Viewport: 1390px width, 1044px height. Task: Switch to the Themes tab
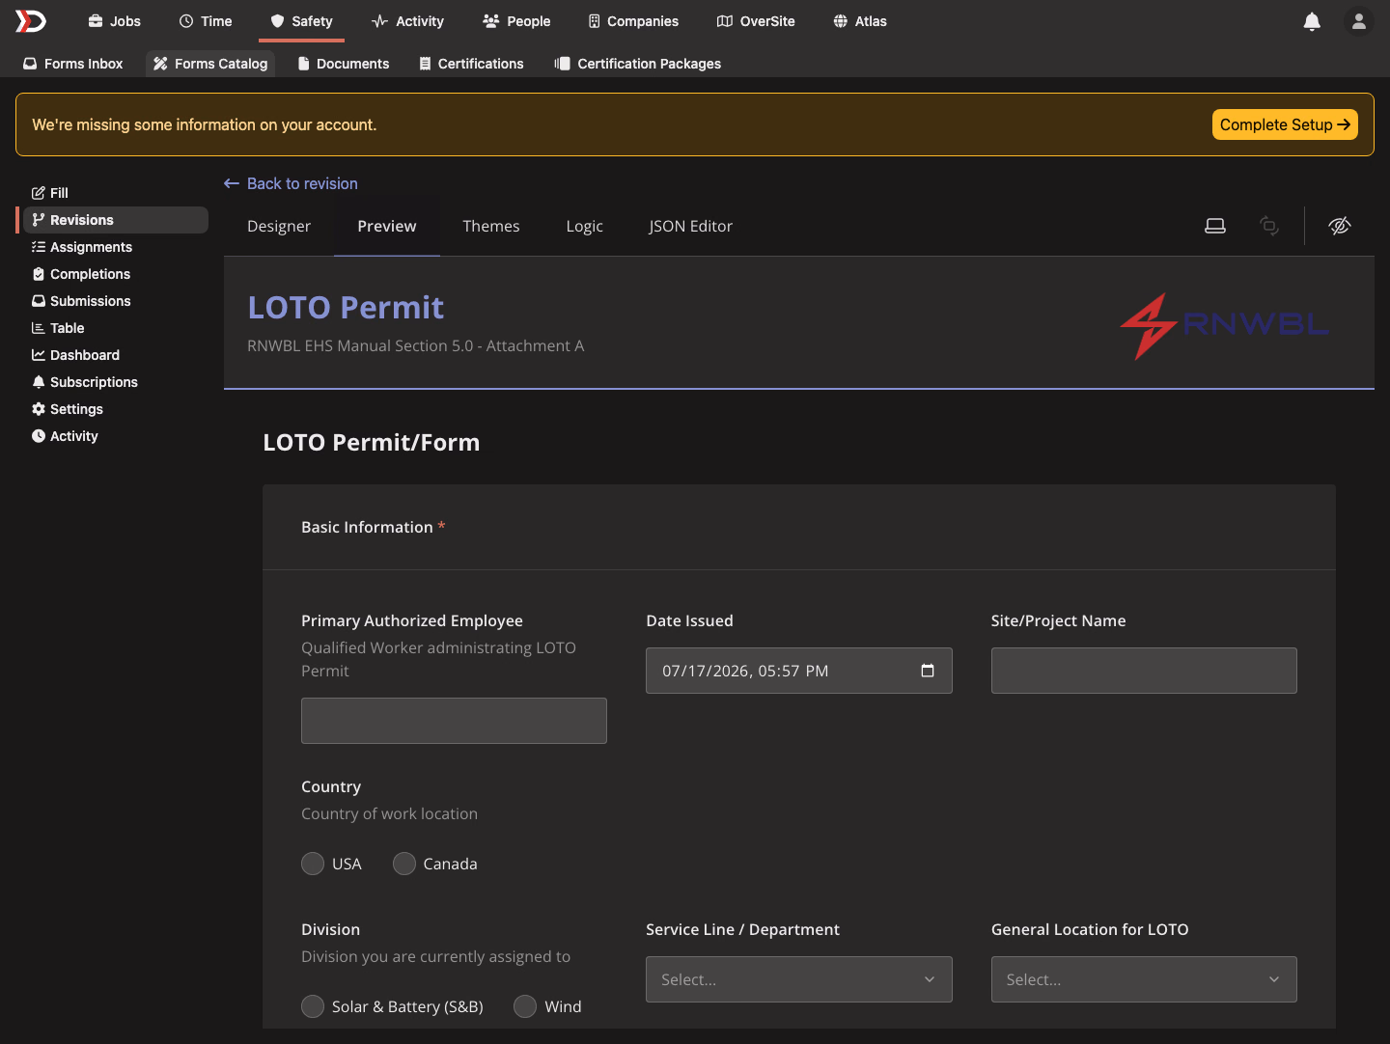[491, 226]
